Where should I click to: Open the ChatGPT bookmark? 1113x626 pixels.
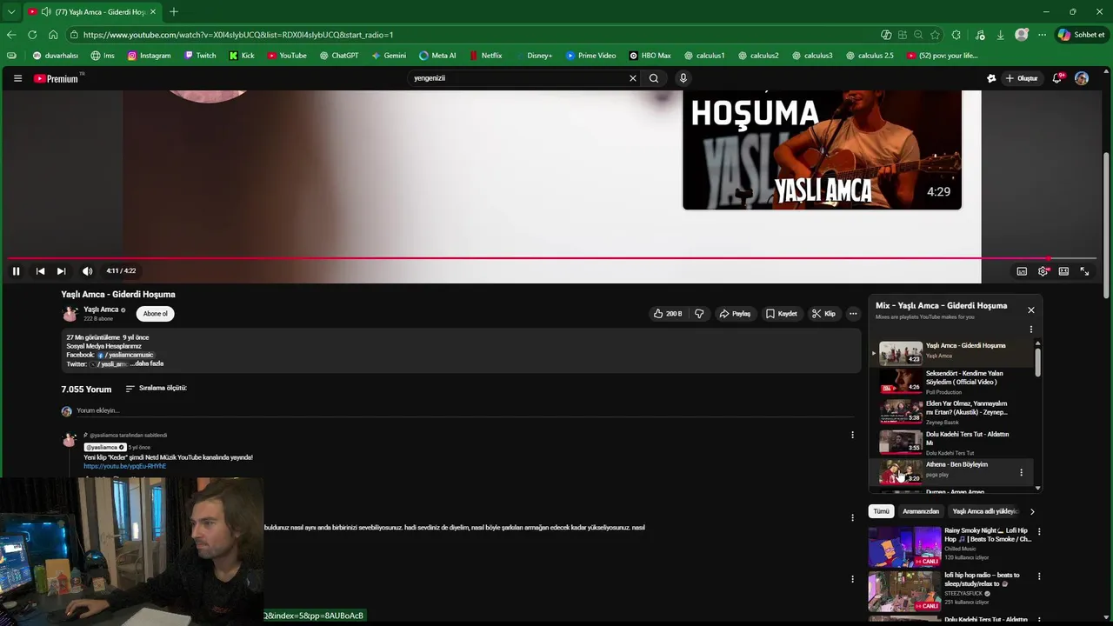pyautogui.click(x=339, y=56)
